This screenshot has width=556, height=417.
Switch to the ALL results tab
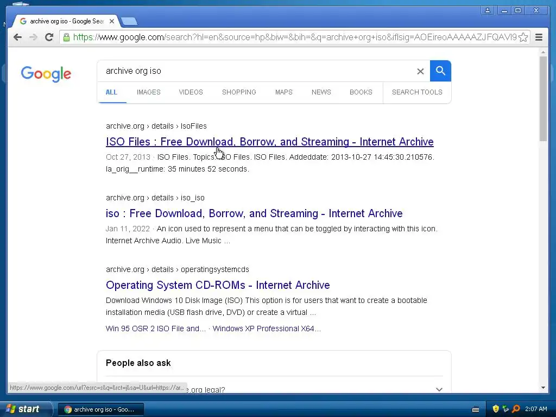pyautogui.click(x=111, y=92)
